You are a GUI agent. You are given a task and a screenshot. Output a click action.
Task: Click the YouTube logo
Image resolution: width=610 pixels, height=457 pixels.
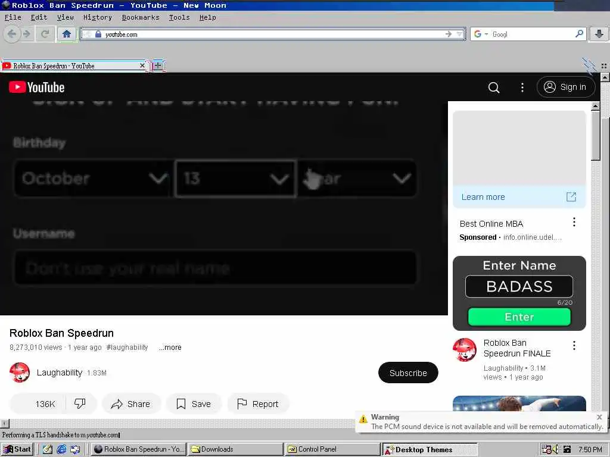36,87
